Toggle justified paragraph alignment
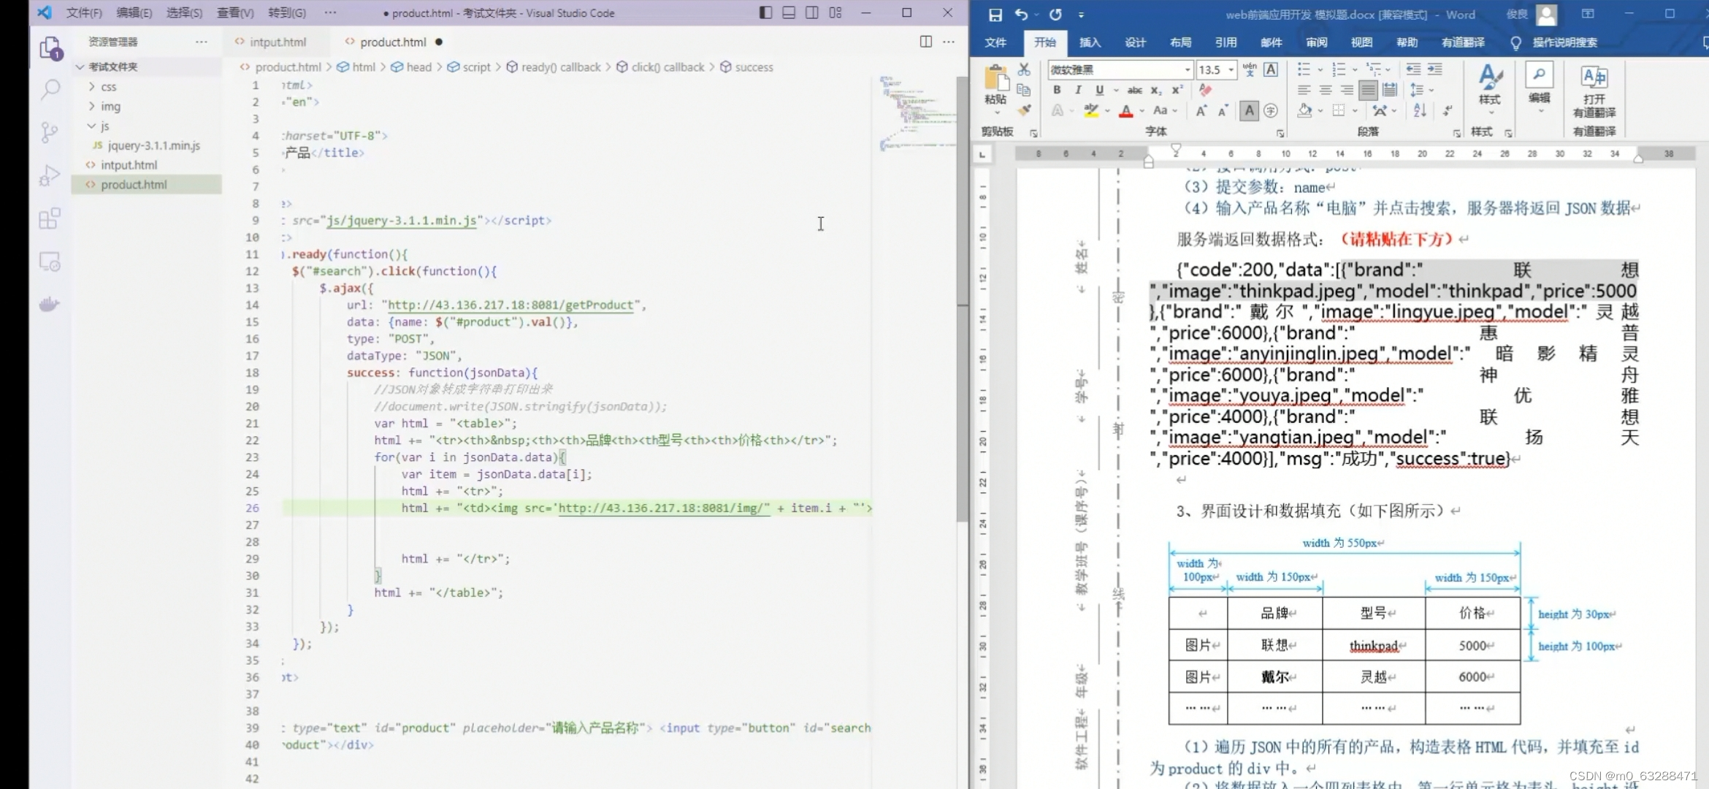This screenshot has width=1709, height=789. 1369,90
